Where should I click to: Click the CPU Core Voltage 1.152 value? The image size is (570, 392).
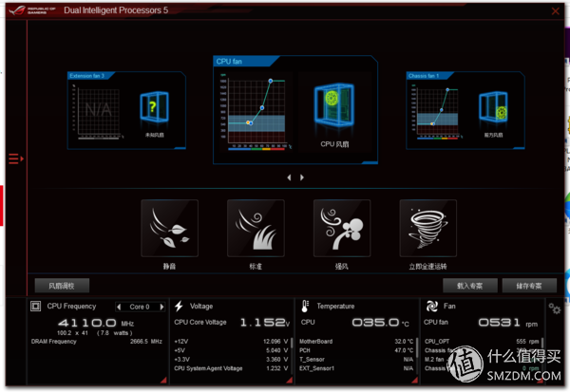coord(265,323)
